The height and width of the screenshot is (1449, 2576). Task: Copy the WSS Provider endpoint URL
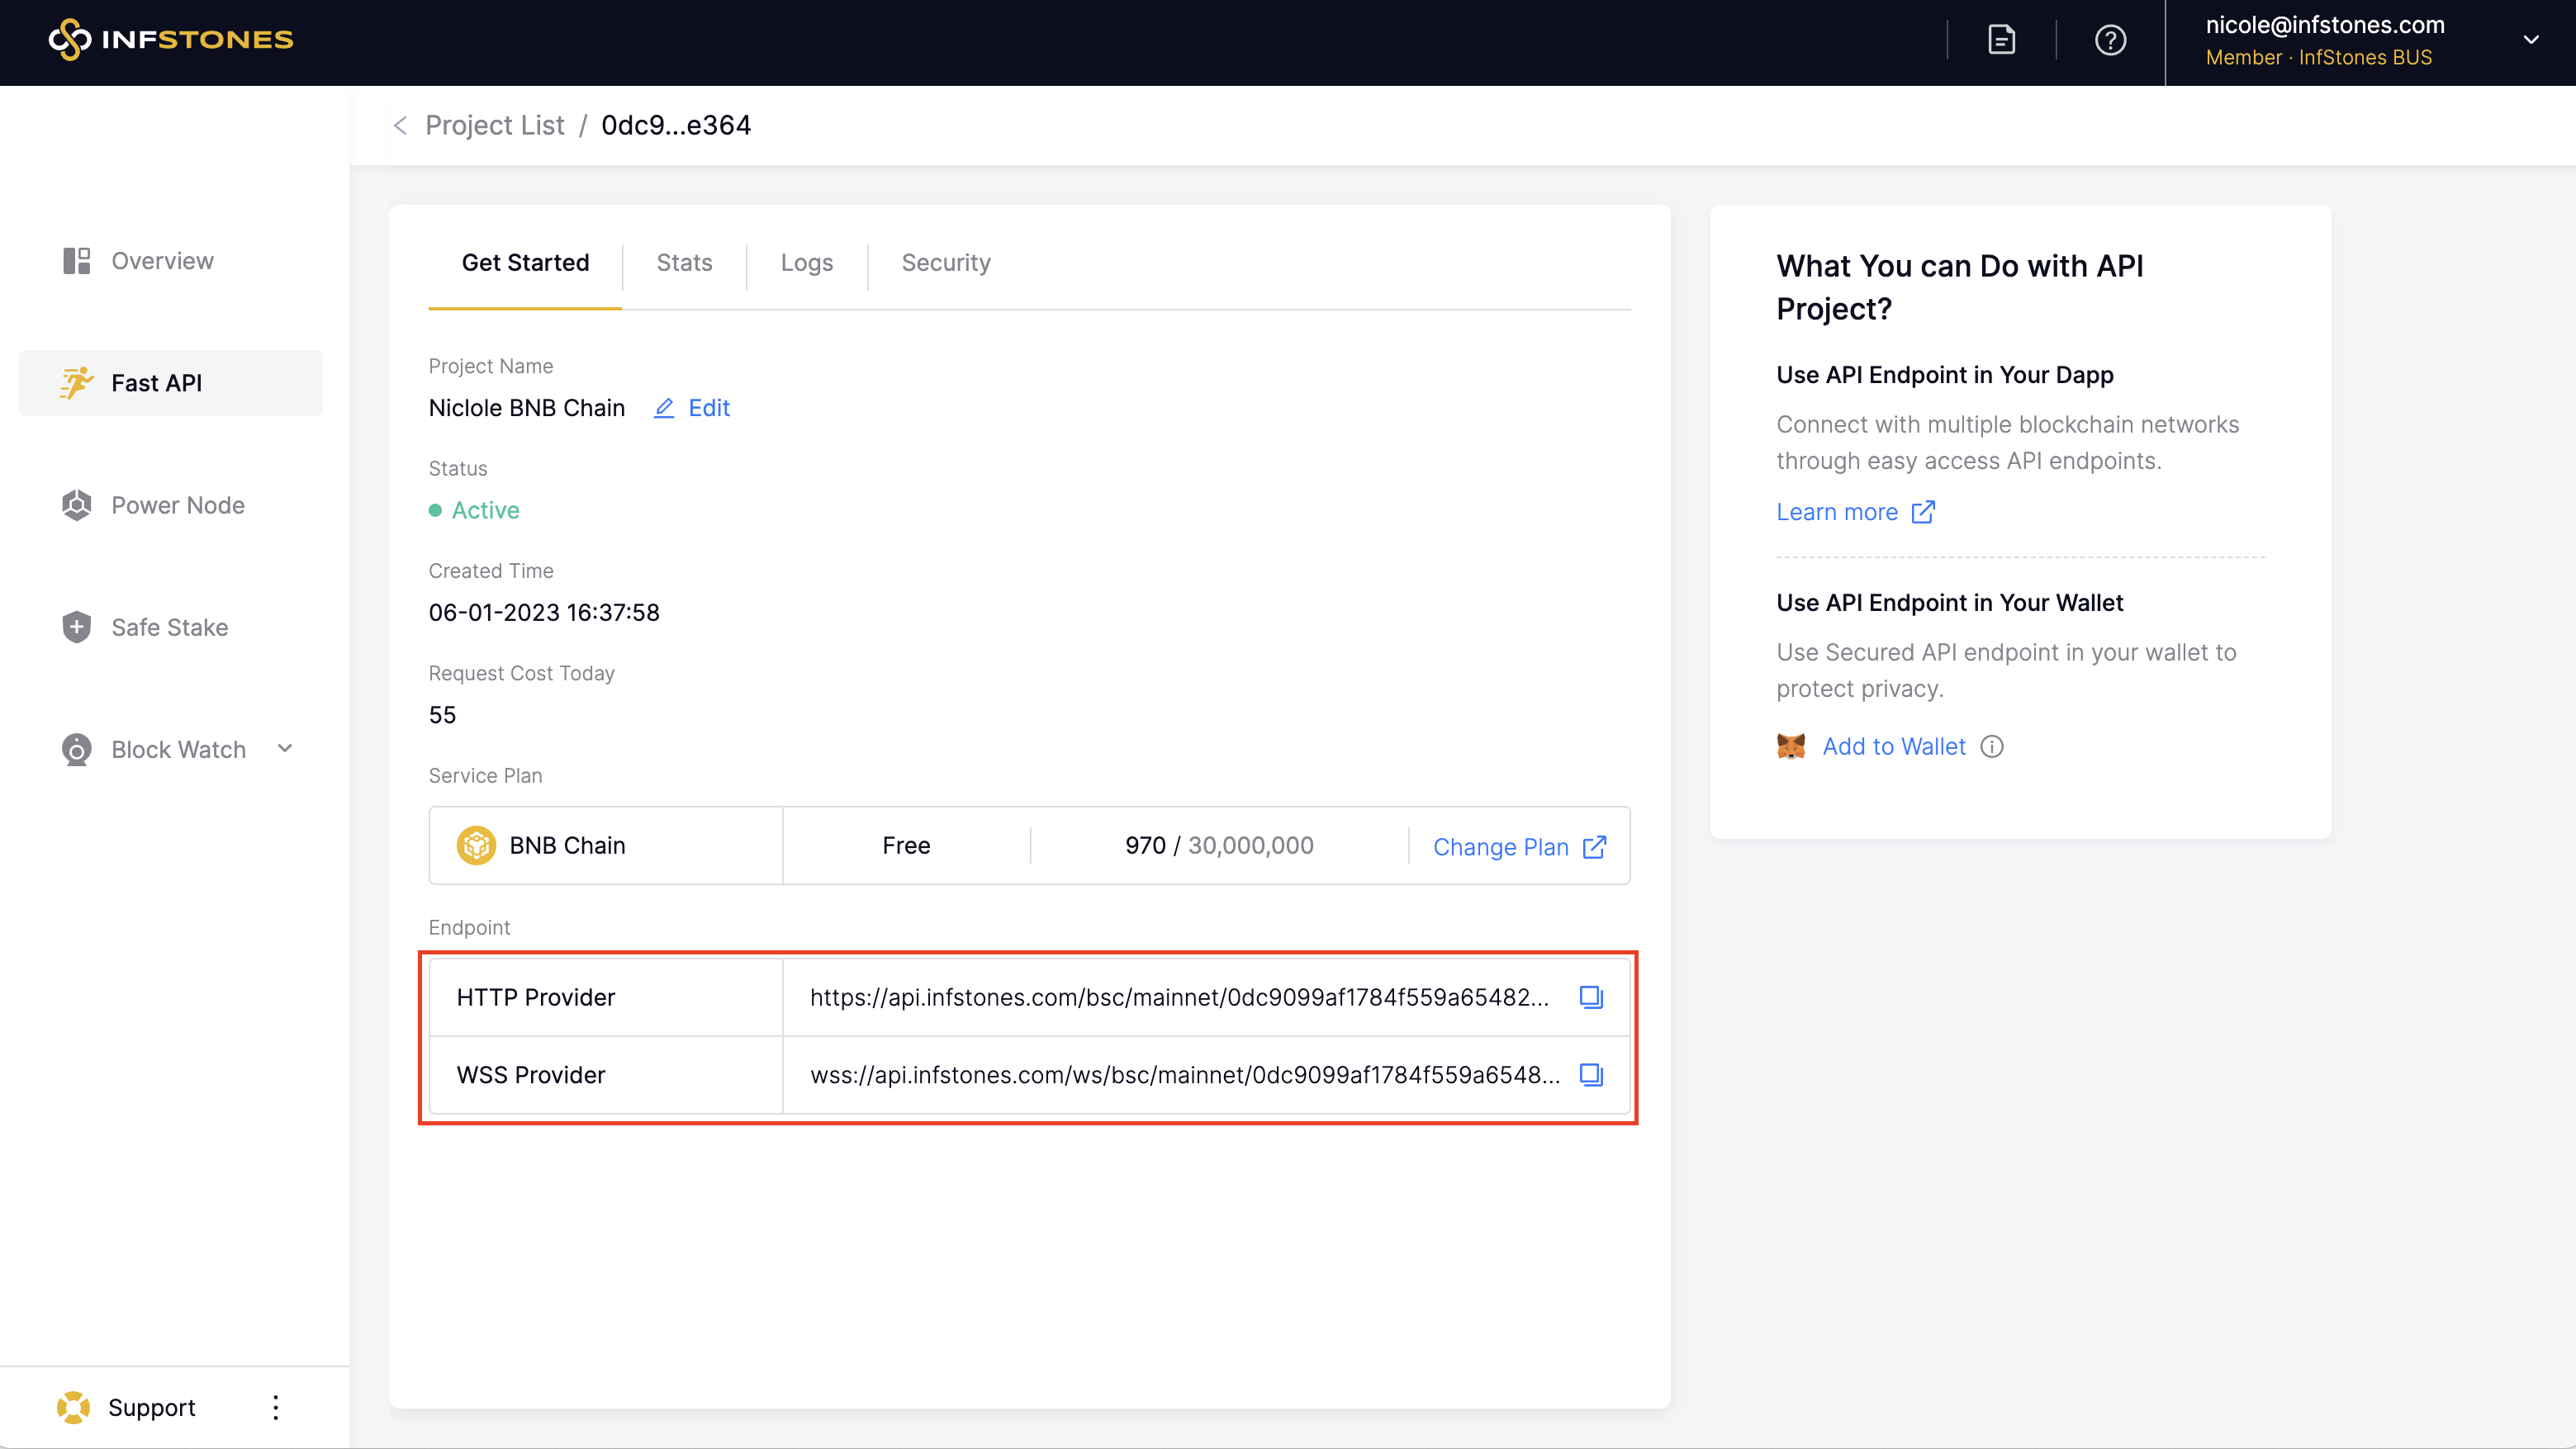[x=1590, y=1075]
